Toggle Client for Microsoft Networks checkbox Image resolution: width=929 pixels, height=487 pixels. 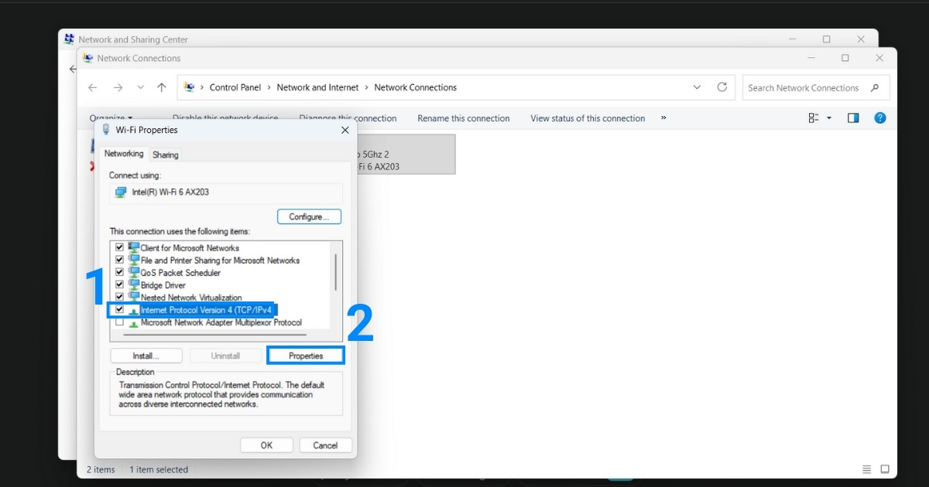click(119, 248)
